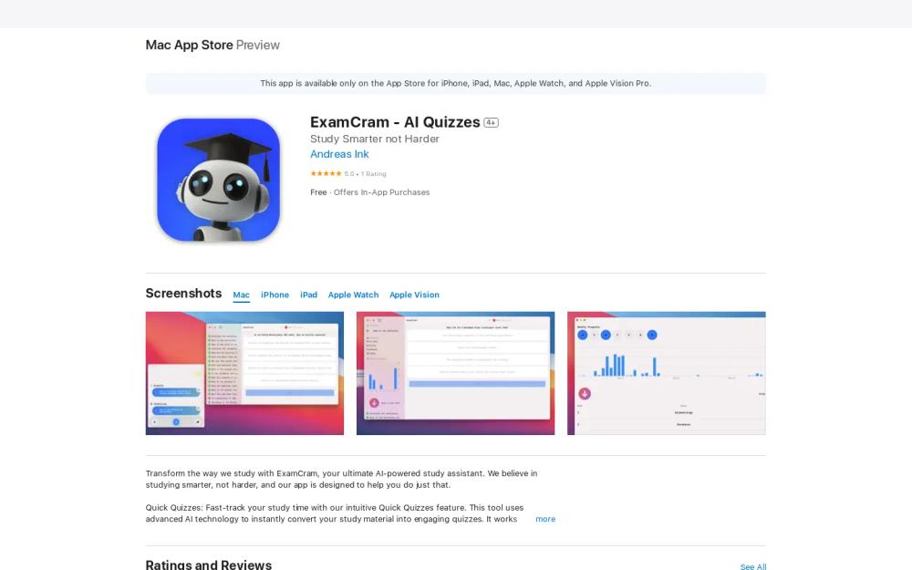This screenshot has width=912, height=570.
Task: Click the Transform the way we study paragraph
Action: (x=341, y=480)
